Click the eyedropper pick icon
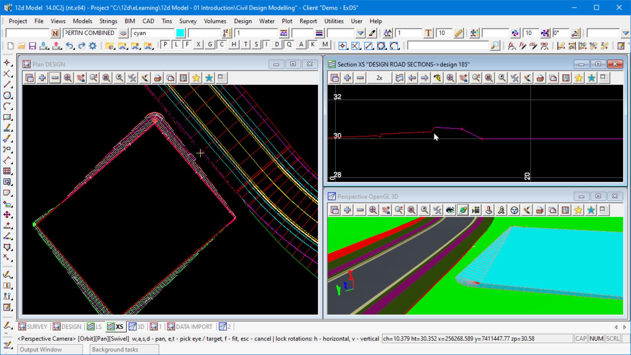 [x=372, y=33]
